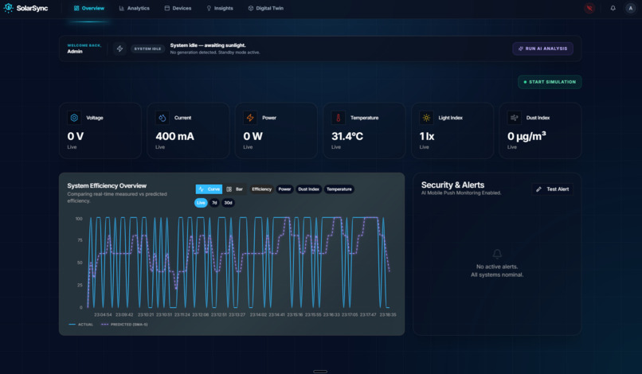Screen dimensions: 642x374
Task: Select the 400 mA current value
Action: 174,136
